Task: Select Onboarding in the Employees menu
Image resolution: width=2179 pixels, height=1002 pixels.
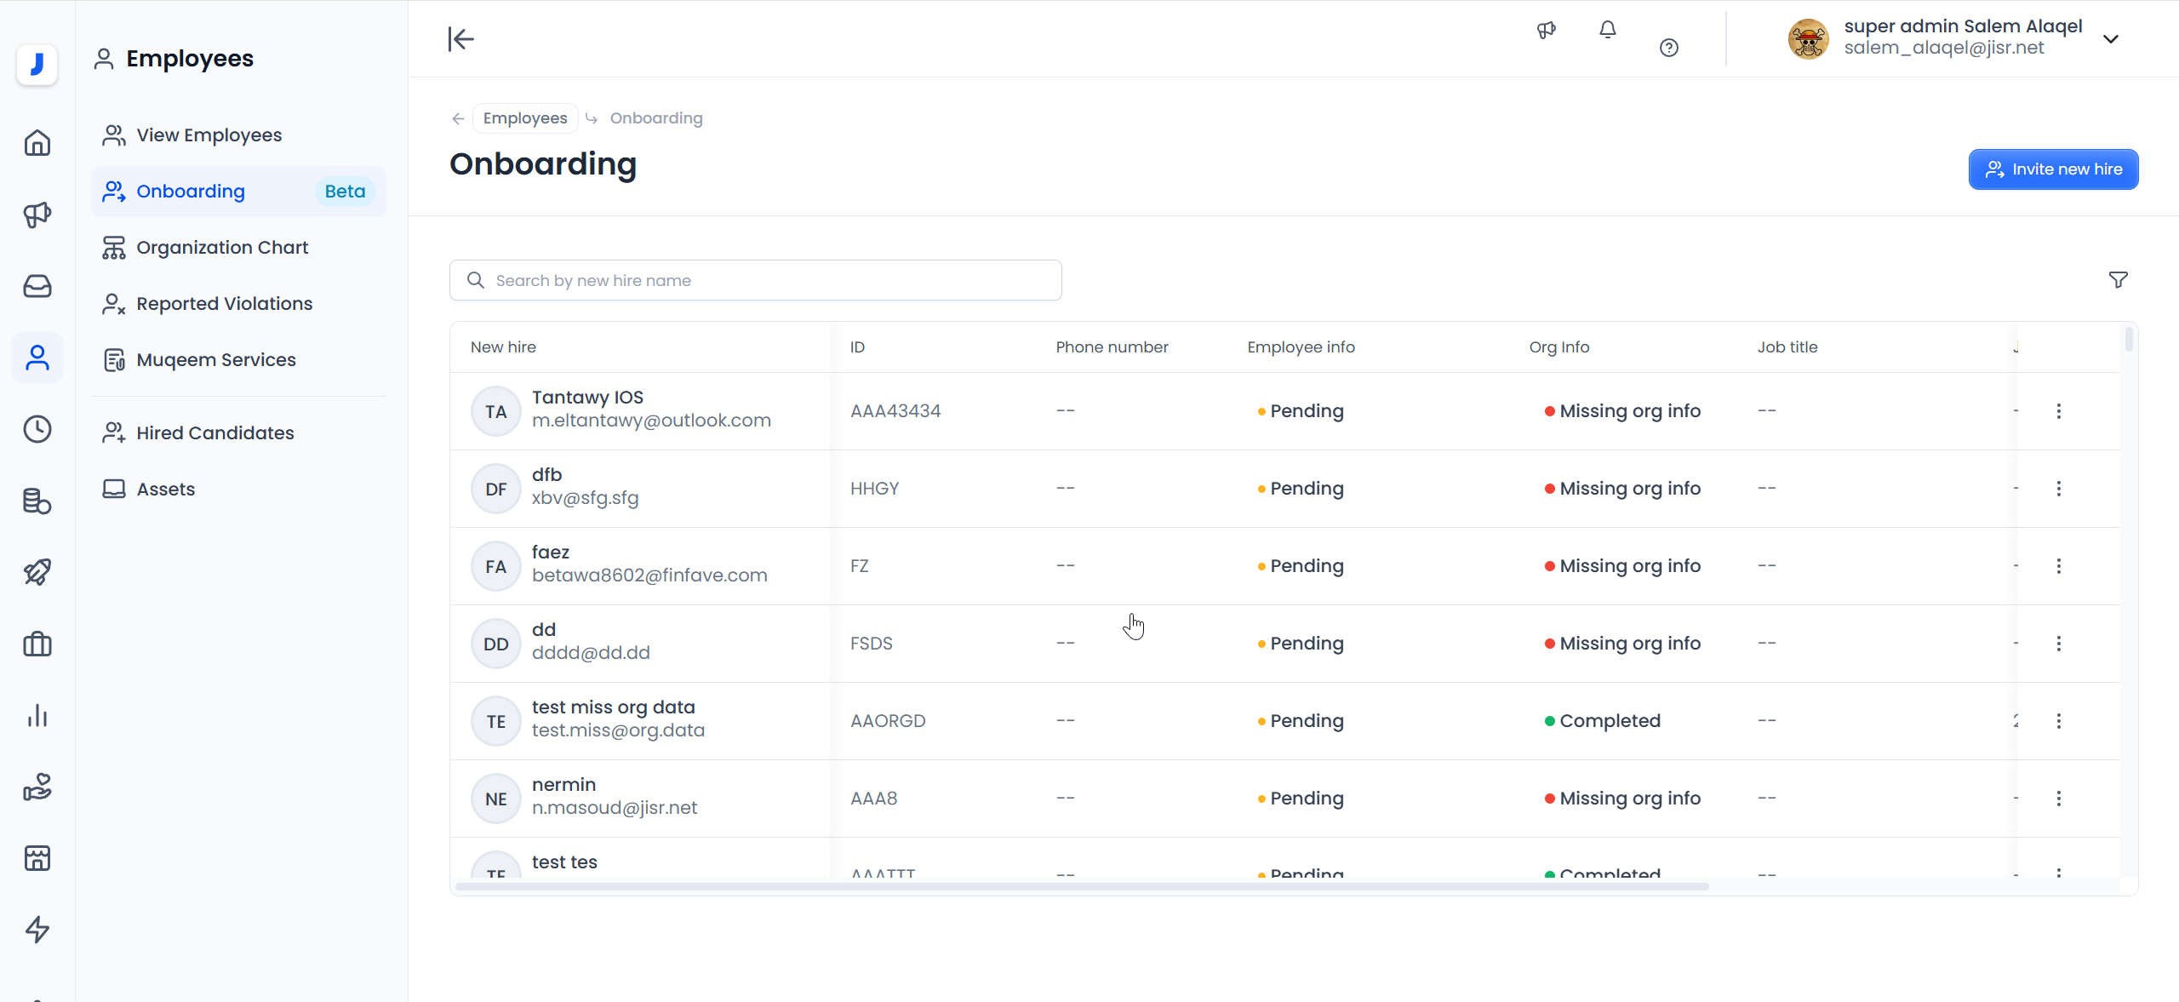Action: point(191,191)
